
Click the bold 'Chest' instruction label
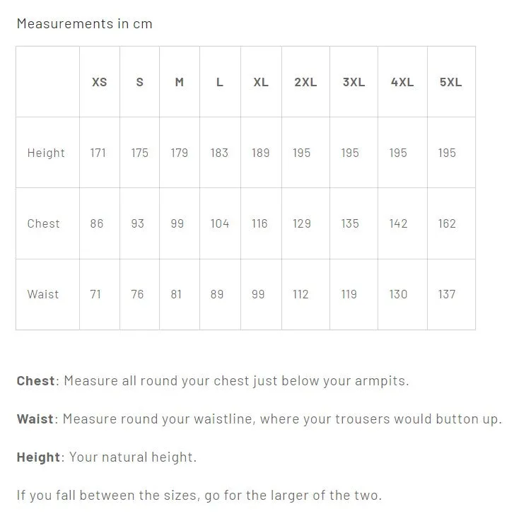(35, 381)
